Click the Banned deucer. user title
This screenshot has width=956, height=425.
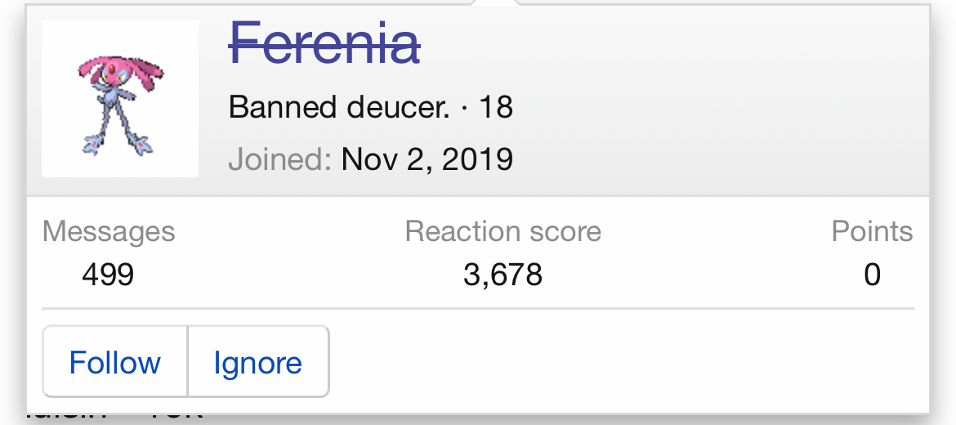pyautogui.click(x=339, y=108)
